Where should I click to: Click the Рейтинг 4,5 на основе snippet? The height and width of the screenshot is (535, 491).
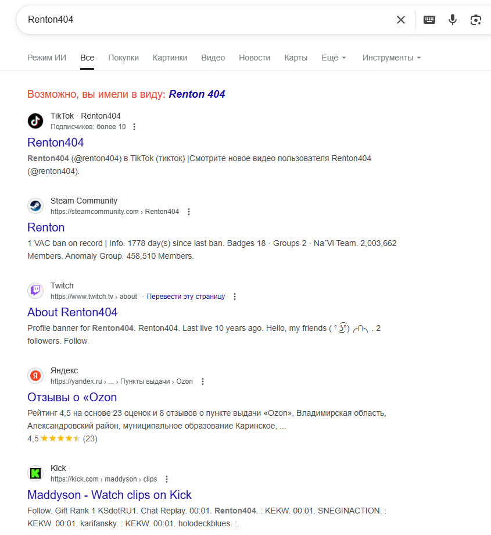[207, 420]
